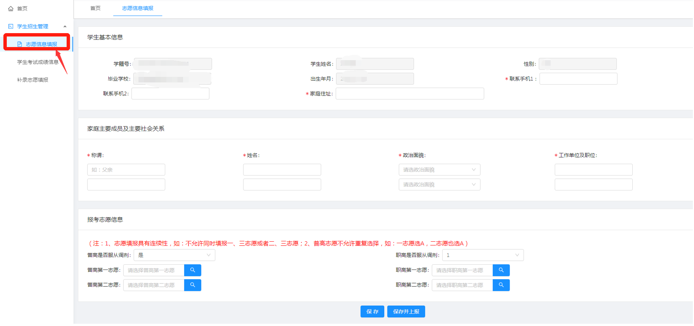Click the disabled 学生姓名 field
The image size is (694, 326).
(375, 64)
